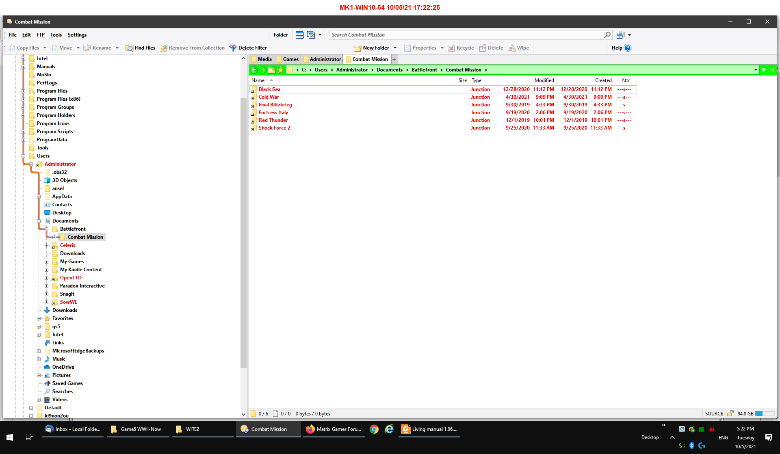
Task: Switch to the Games folder tab
Action: click(288, 59)
